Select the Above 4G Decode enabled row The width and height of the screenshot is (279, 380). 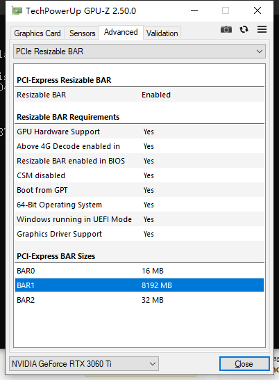(139, 146)
